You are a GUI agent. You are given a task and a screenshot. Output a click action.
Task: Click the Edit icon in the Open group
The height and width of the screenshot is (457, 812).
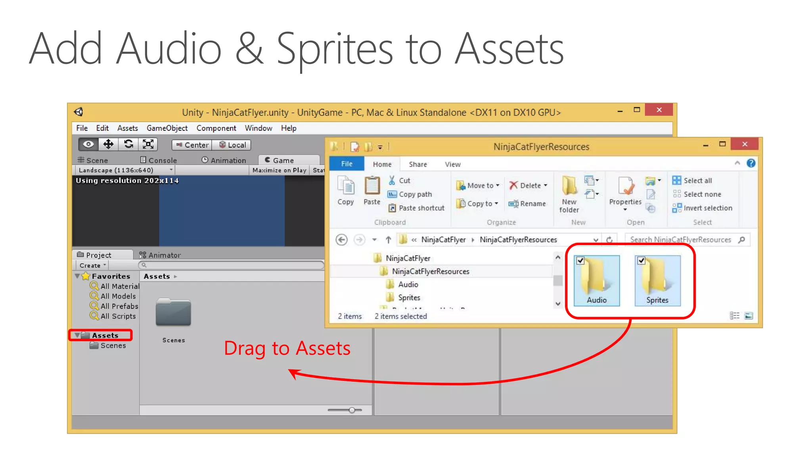pos(651,194)
